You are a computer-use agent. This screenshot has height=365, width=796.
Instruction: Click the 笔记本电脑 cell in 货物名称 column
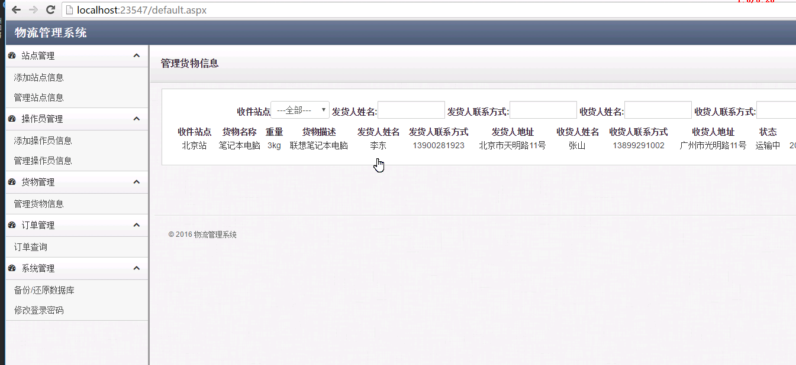tap(240, 145)
